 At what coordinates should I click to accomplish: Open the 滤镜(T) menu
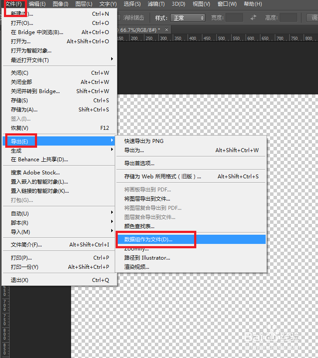pyautogui.click(x=156, y=4)
